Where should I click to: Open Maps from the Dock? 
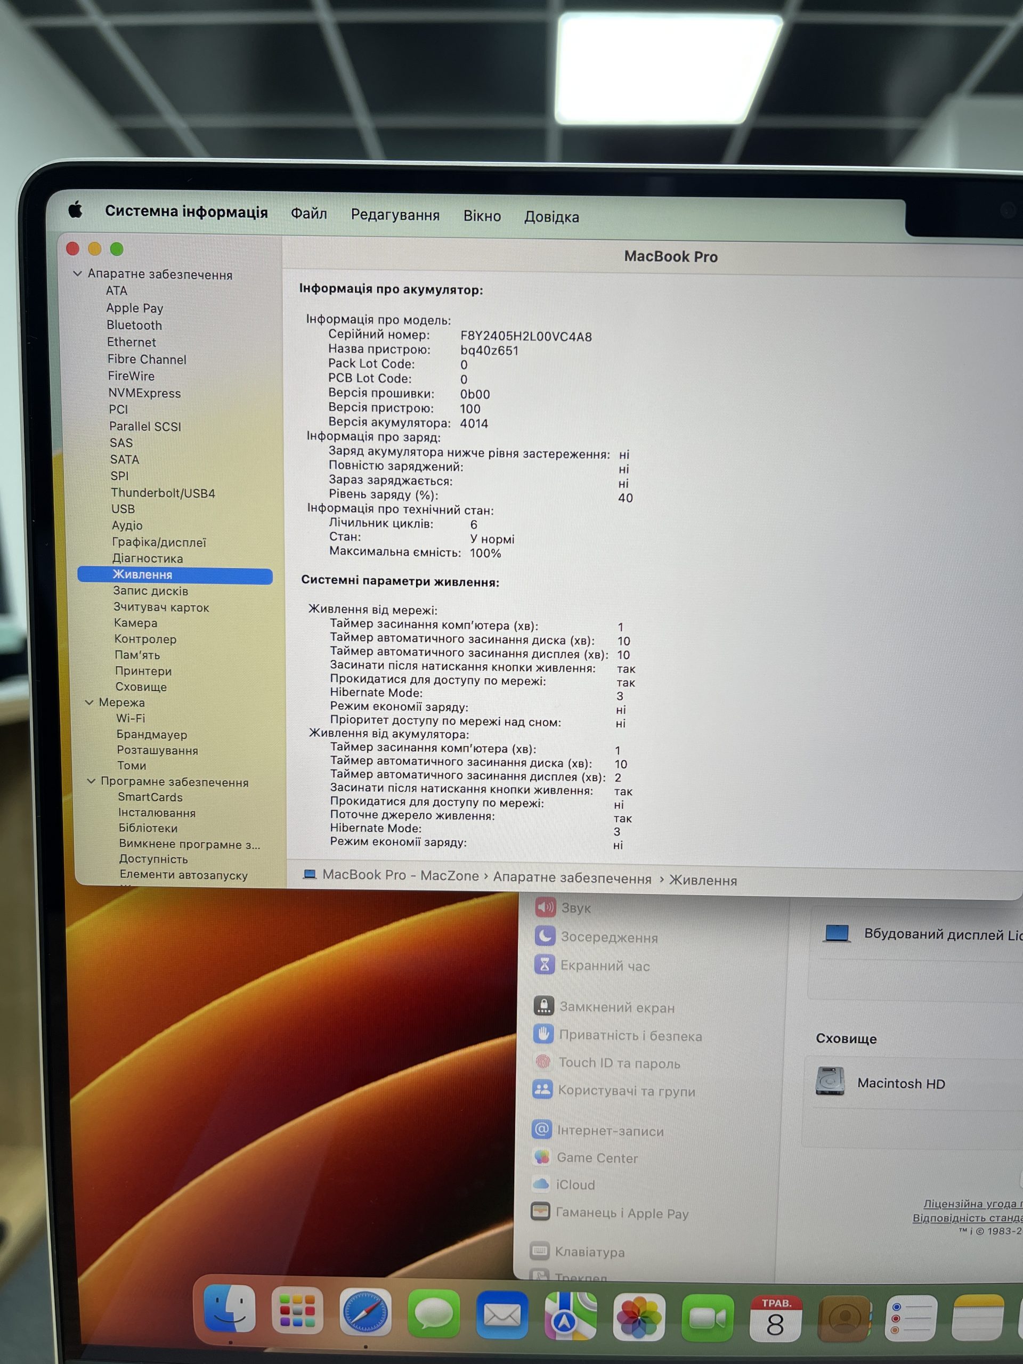point(571,1317)
